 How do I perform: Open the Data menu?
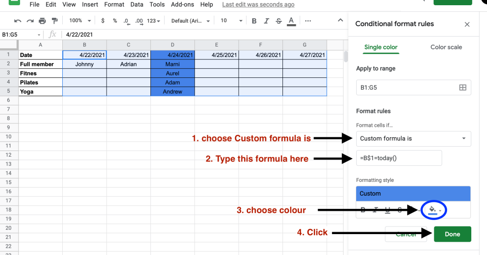tap(136, 4)
